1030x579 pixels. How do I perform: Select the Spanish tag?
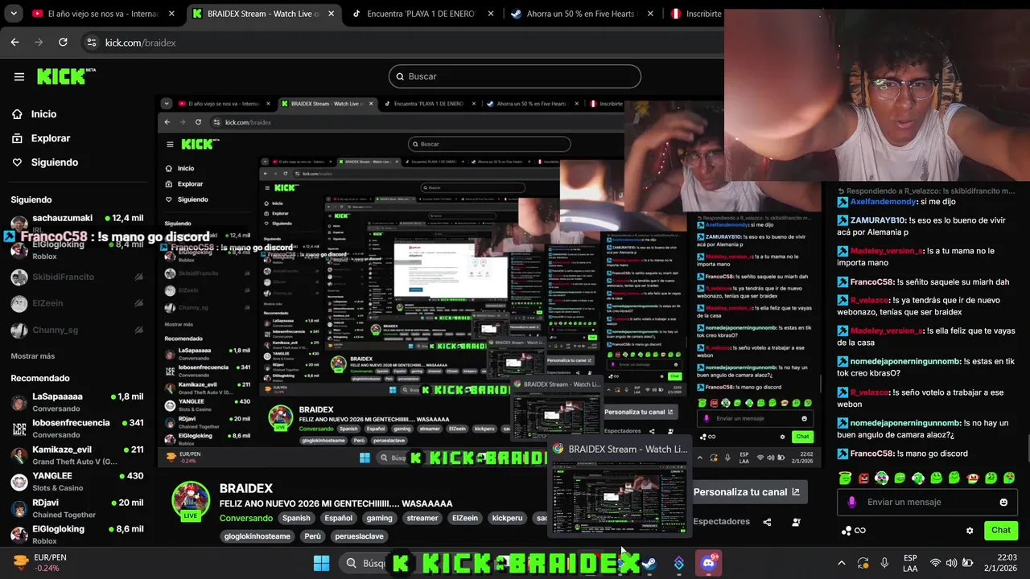[296, 519]
